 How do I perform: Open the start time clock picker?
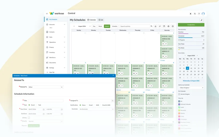(x=62, y=109)
